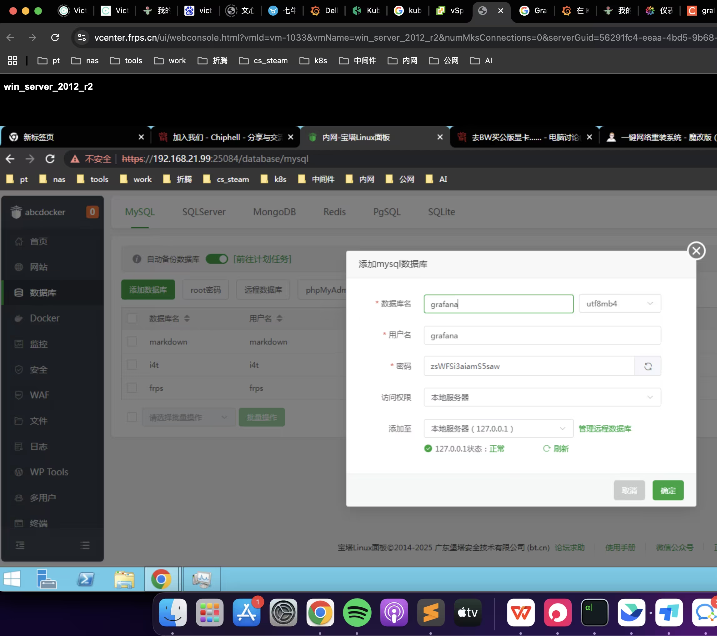The image size is (717, 636).
Task: Open Finder in the macOS dock
Action: coord(173,613)
